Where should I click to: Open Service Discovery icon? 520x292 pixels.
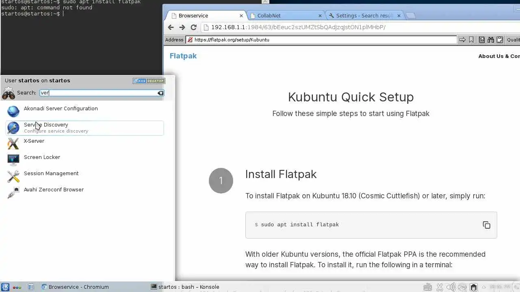coord(13,128)
